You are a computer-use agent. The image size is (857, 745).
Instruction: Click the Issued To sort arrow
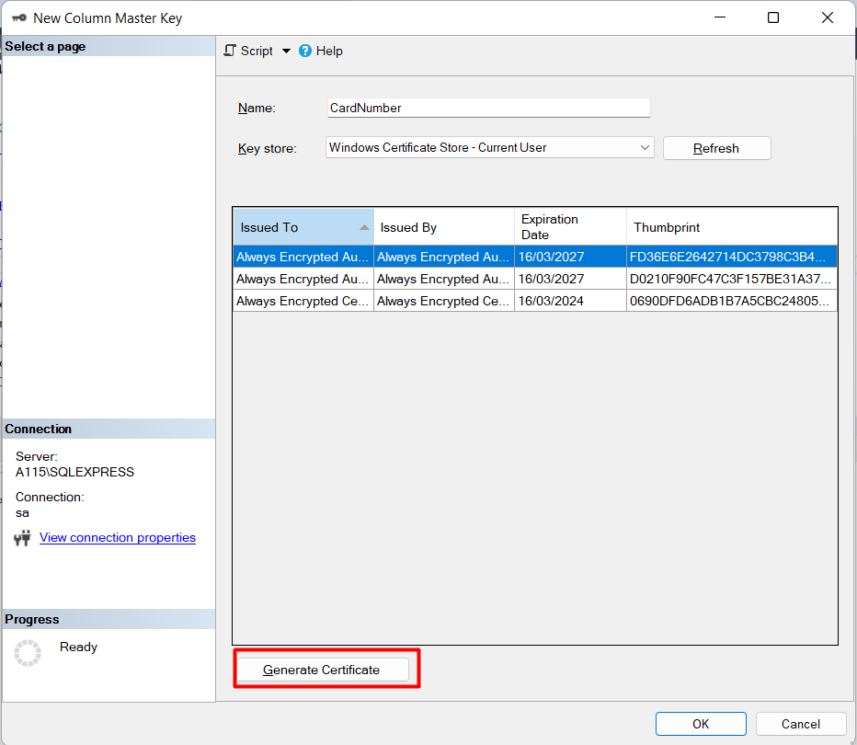click(x=364, y=227)
